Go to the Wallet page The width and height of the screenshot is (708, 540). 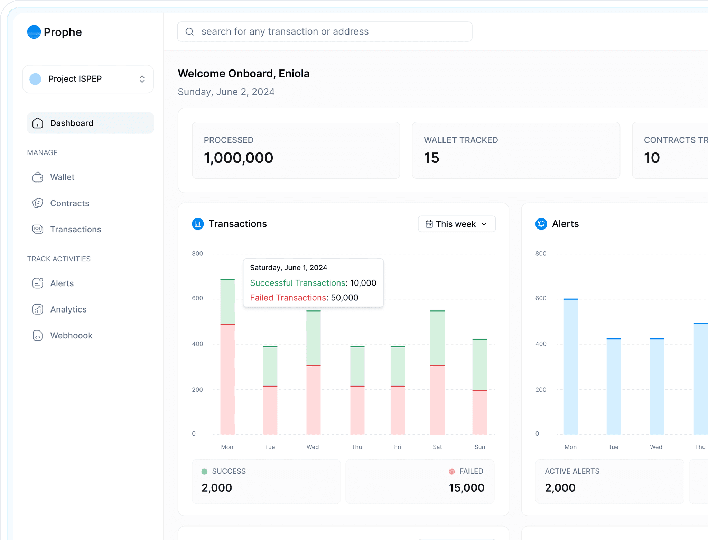click(62, 177)
